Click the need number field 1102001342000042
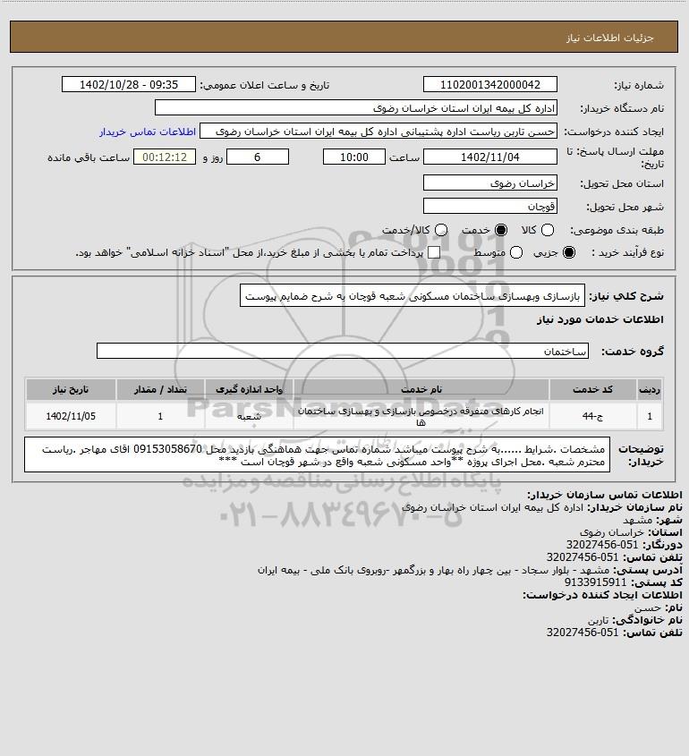The width and height of the screenshot is (689, 756). (489, 84)
